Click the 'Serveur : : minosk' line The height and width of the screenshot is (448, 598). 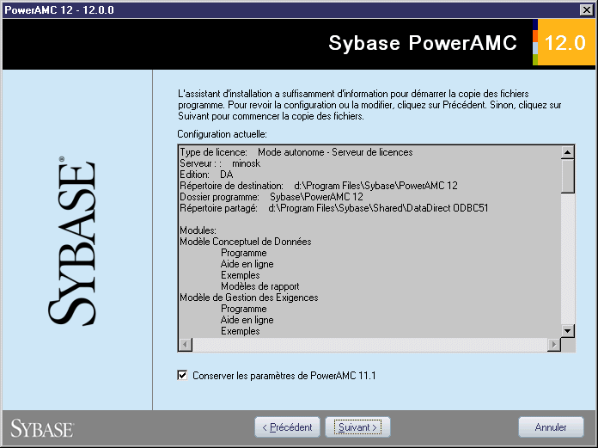(220, 163)
